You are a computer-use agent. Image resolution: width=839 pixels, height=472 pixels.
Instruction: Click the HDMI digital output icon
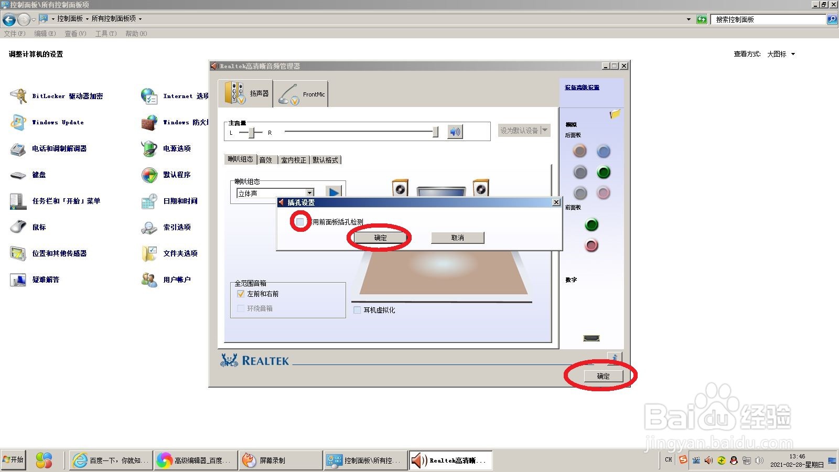coord(591,338)
